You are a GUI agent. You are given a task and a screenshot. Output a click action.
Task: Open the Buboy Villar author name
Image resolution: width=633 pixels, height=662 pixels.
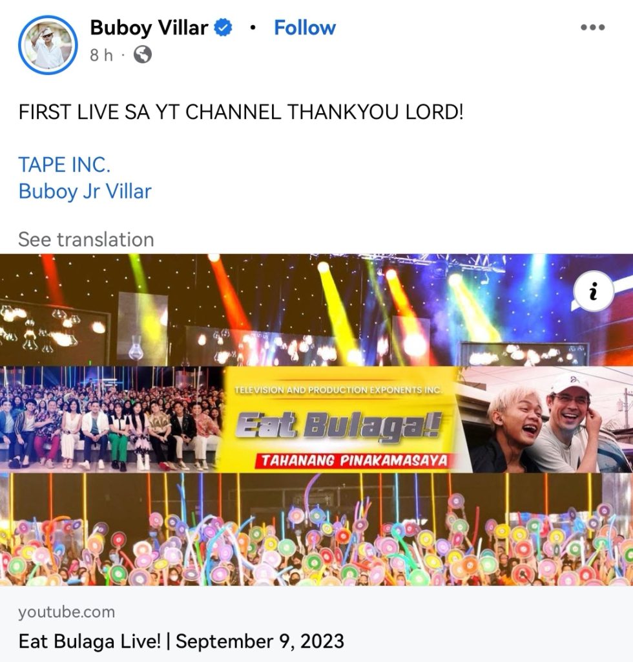point(149,28)
